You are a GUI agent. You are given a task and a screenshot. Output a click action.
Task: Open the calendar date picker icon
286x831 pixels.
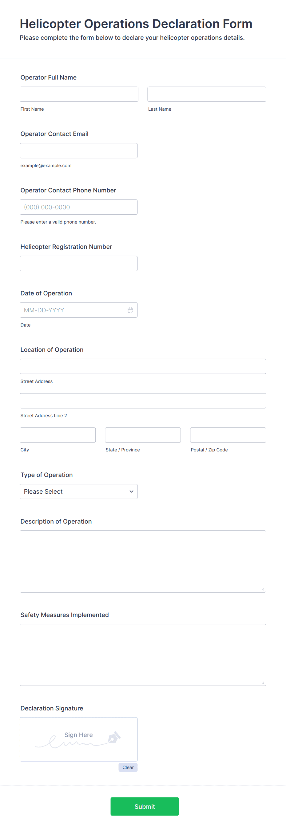click(130, 310)
